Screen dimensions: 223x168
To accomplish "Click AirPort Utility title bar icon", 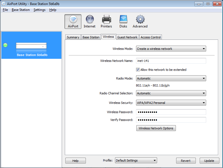I will pyautogui.click(x=3, y=4).
